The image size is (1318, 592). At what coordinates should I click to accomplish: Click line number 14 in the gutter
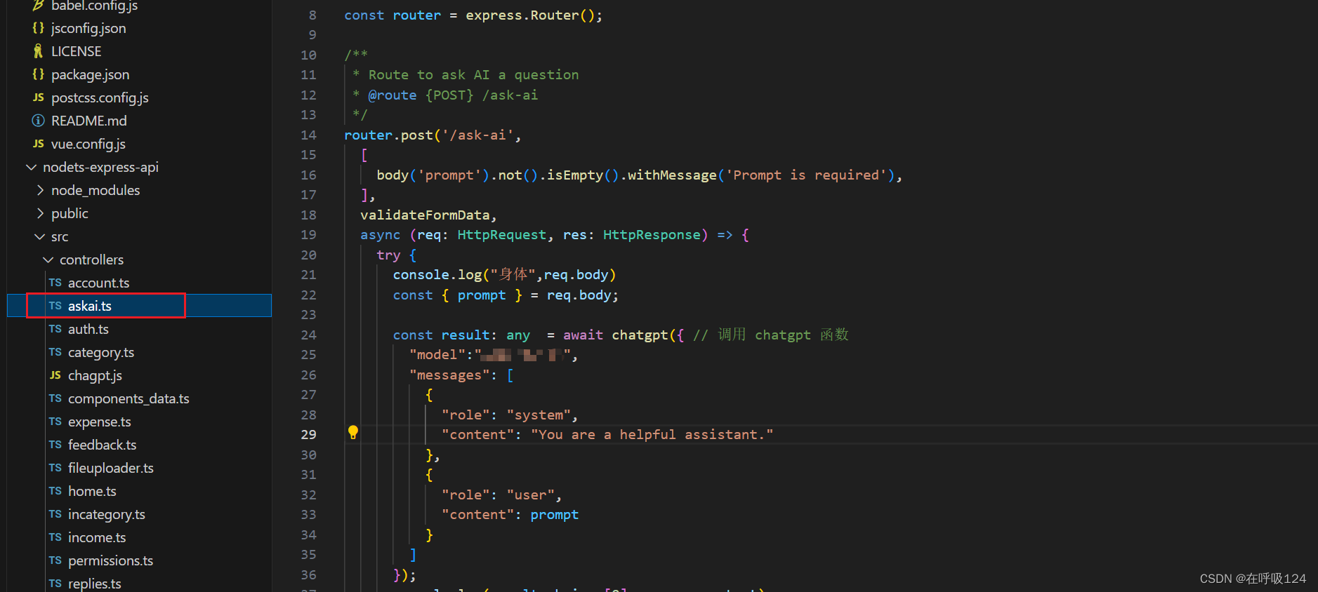point(308,135)
